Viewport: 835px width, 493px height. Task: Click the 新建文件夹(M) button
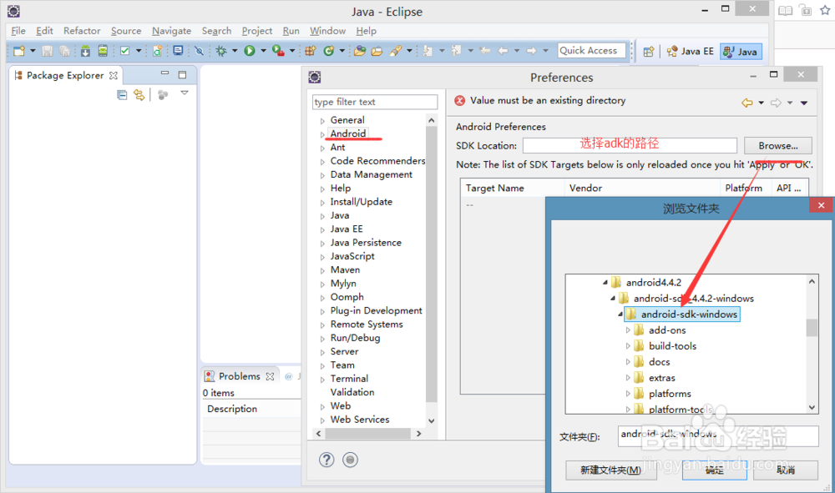tap(611, 470)
